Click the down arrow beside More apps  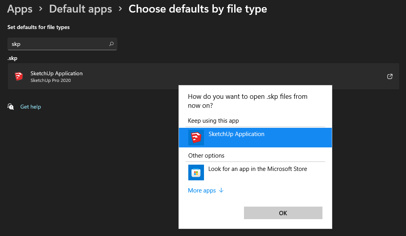click(x=221, y=191)
